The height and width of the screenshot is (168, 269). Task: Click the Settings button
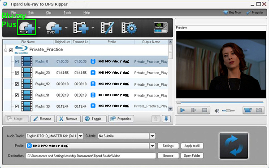[x=168, y=146]
